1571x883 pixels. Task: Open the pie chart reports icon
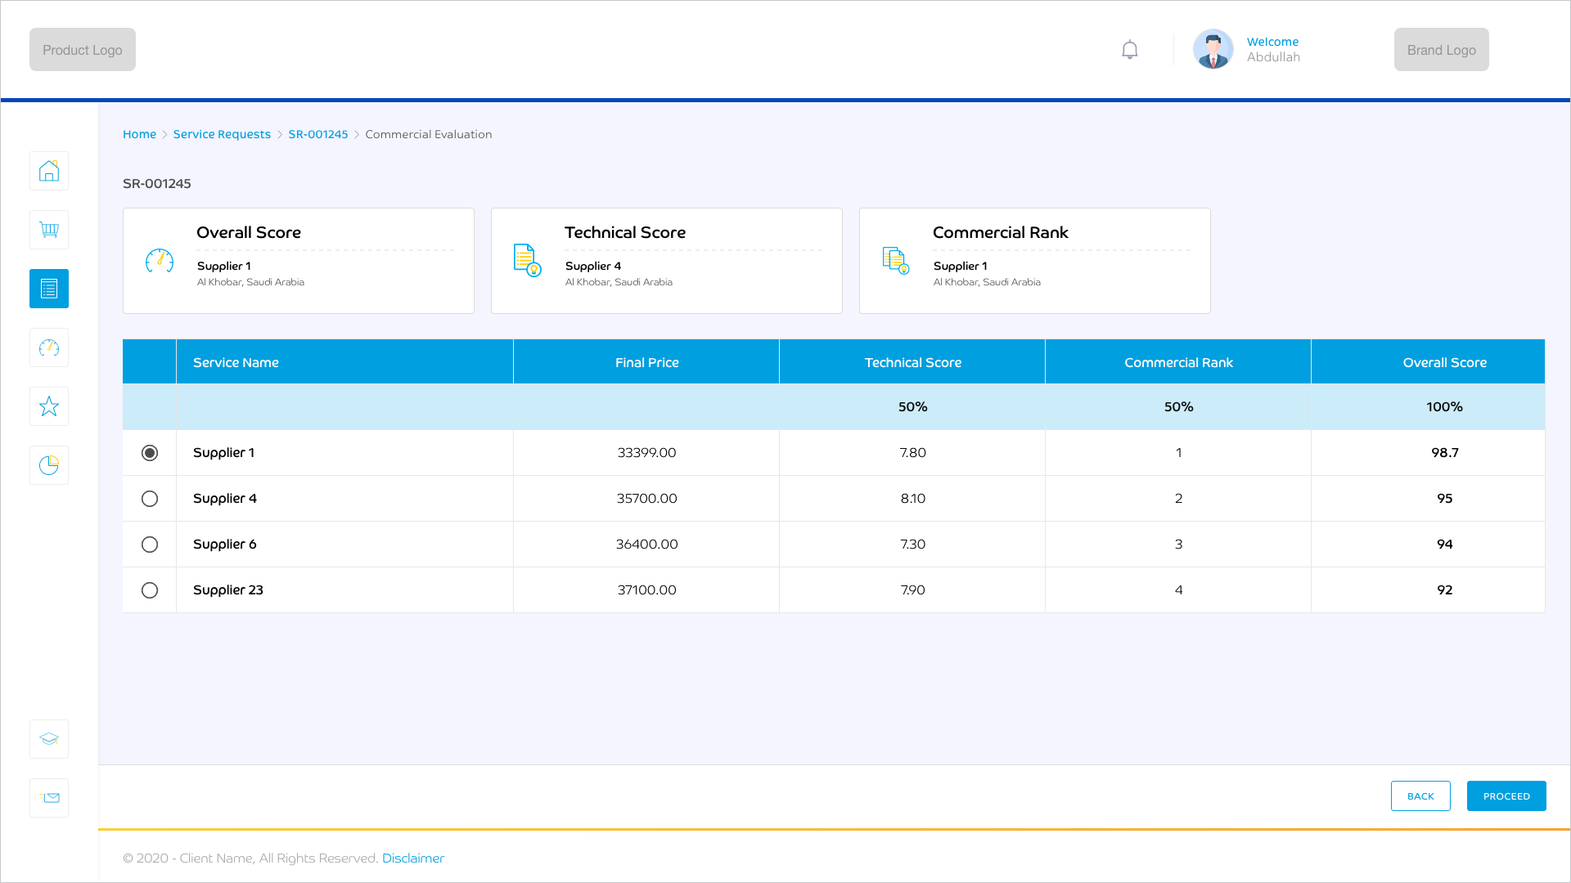49,465
